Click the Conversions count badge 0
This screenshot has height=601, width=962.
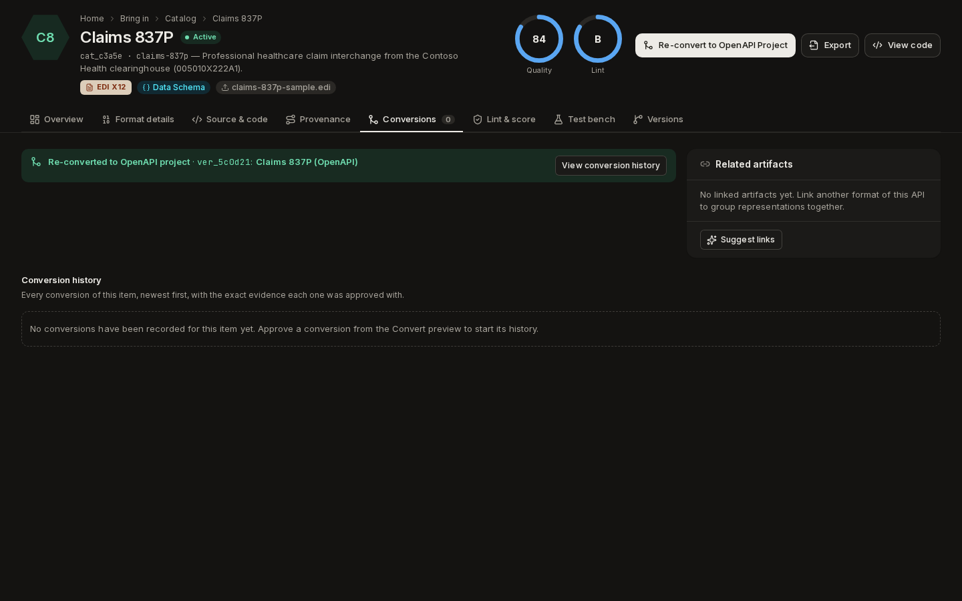[x=448, y=120]
